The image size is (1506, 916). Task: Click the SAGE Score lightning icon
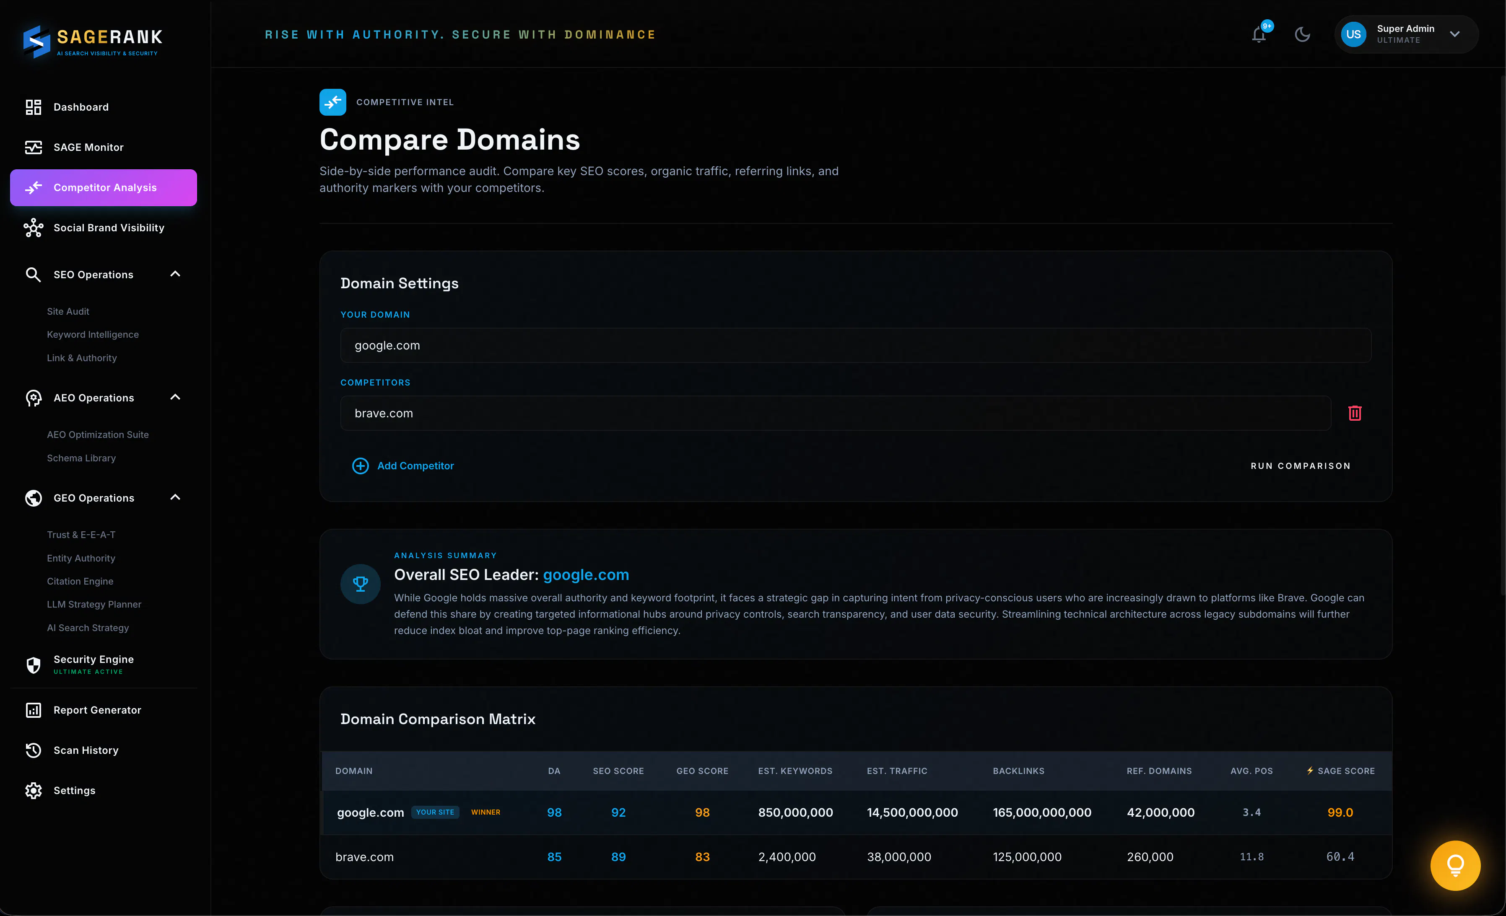click(x=1310, y=771)
